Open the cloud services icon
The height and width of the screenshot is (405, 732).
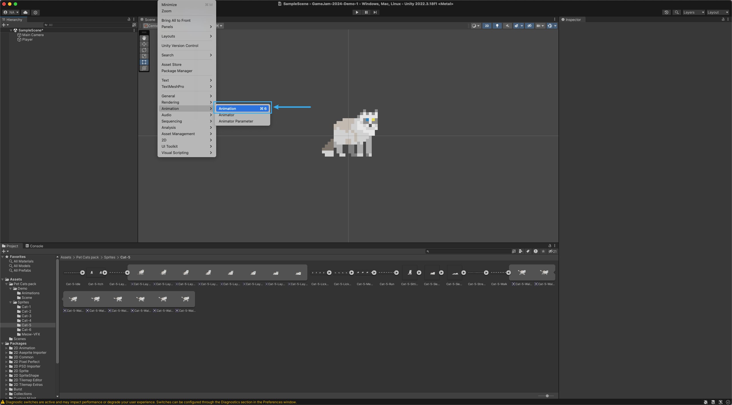(25, 12)
